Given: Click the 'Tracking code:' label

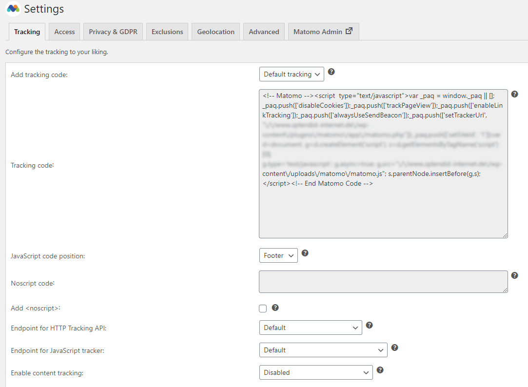Looking at the screenshot, I should pos(32,165).
